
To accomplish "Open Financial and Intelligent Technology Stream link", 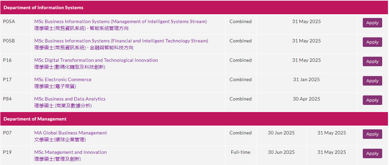I will coord(121,41).
